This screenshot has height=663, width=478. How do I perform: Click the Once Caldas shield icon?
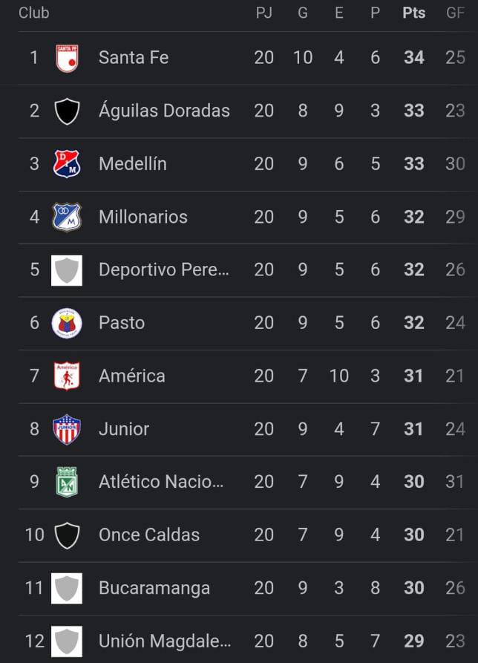[67, 535]
